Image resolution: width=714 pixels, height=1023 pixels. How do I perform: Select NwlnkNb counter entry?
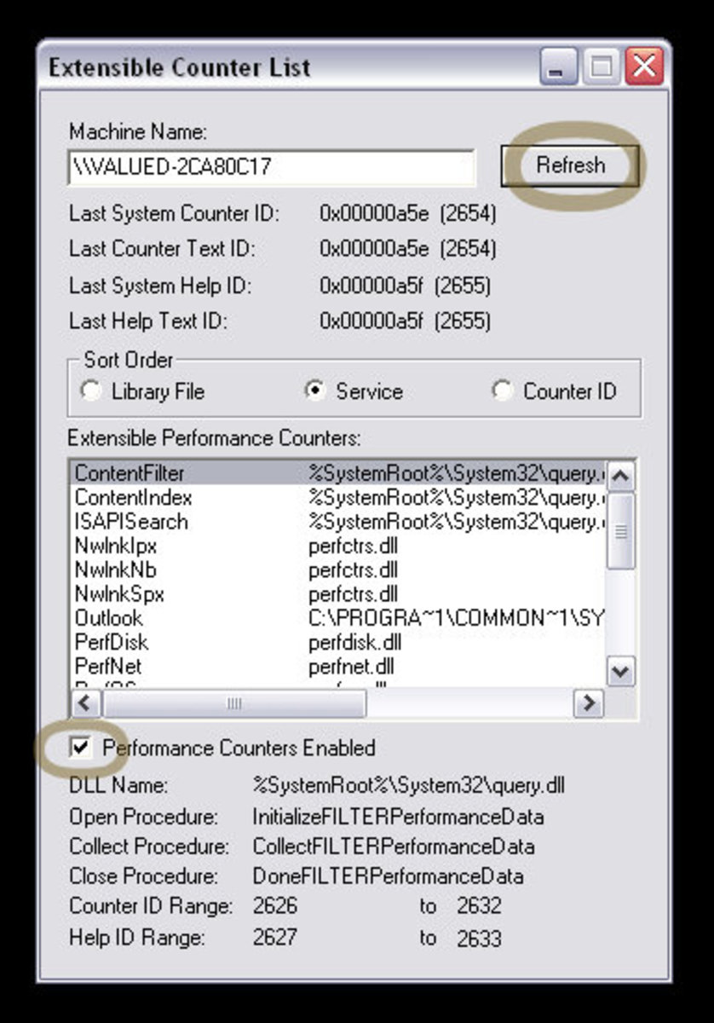point(116,569)
